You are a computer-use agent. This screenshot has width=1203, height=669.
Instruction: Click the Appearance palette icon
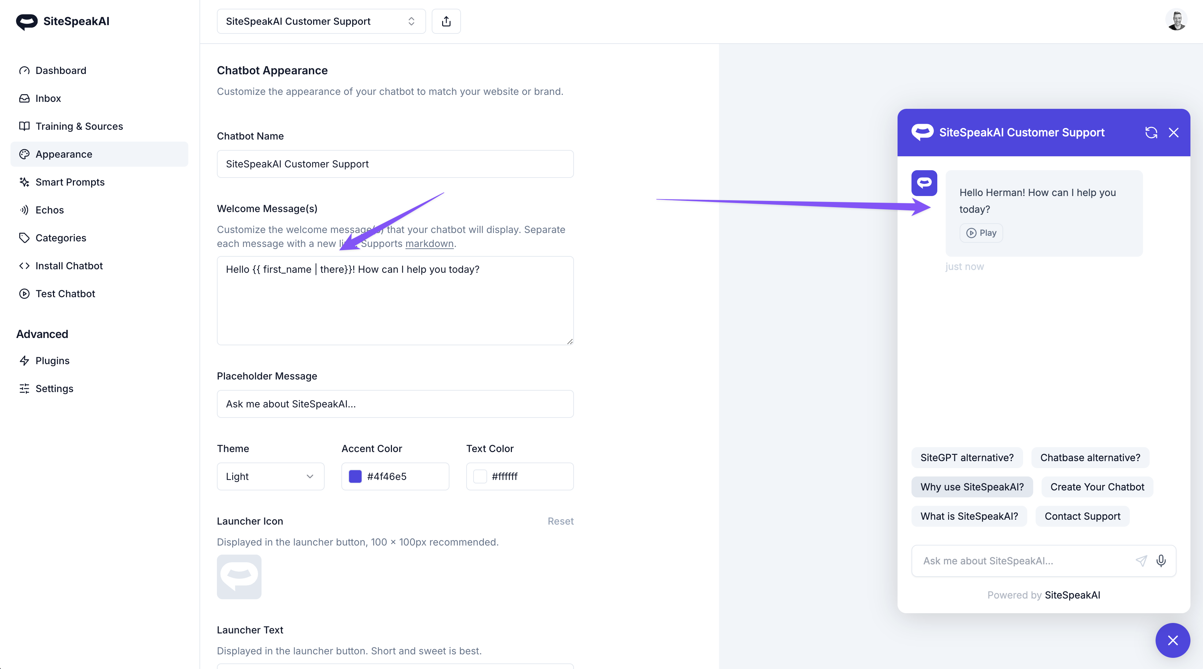tap(24, 154)
